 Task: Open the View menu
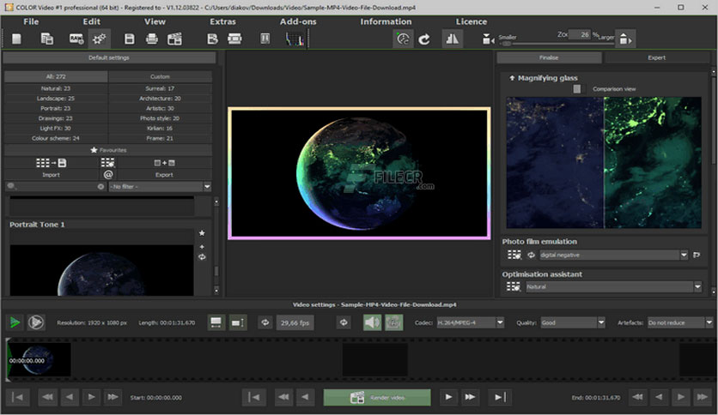pos(155,21)
